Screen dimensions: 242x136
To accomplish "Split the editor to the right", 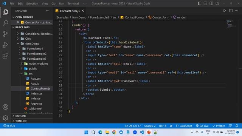I will [231, 11].
